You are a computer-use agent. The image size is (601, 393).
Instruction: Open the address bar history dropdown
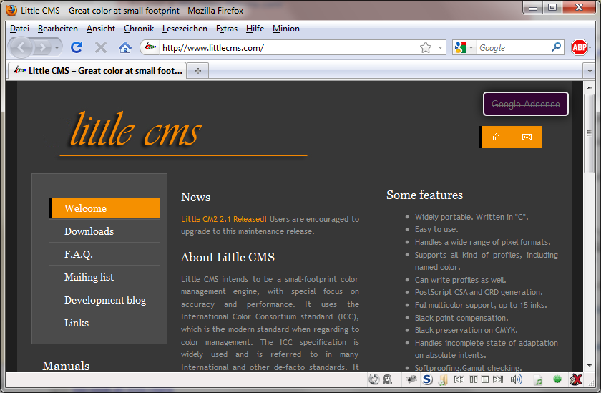[440, 47]
